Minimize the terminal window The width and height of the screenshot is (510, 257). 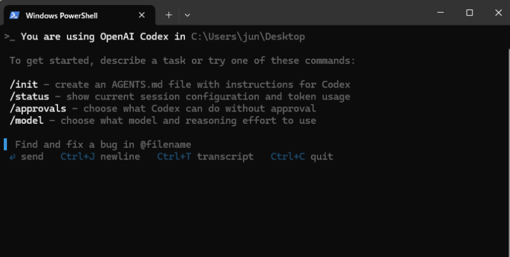point(441,13)
